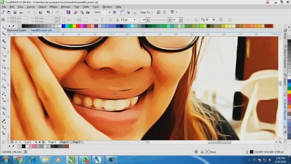This screenshot has height=164, width=291.
Task: Open the Tools menu
Action: [96, 7]
